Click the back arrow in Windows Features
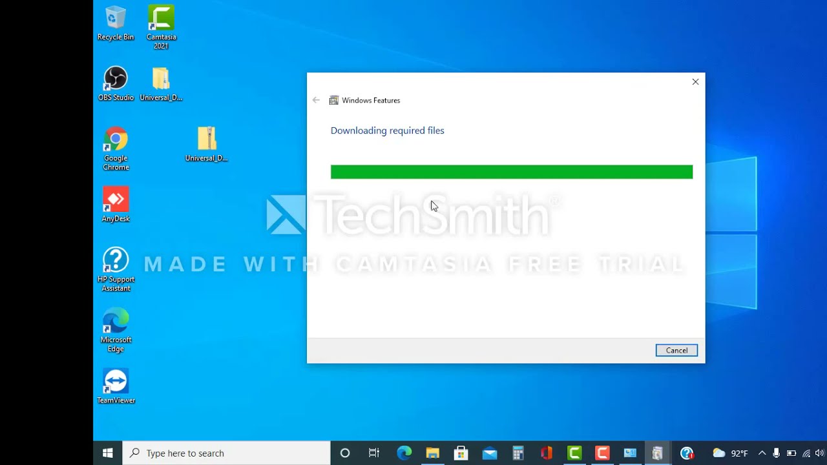The width and height of the screenshot is (827, 465). click(316, 100)
